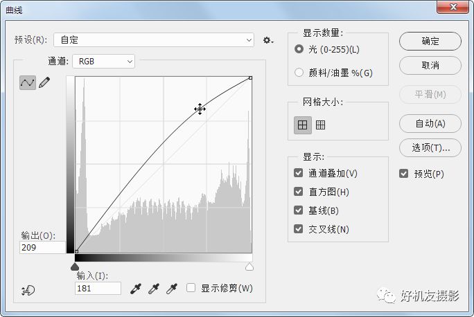Toggle the 直方图(H) checkbox
This screenshot has height=317, width=474.
299,192
